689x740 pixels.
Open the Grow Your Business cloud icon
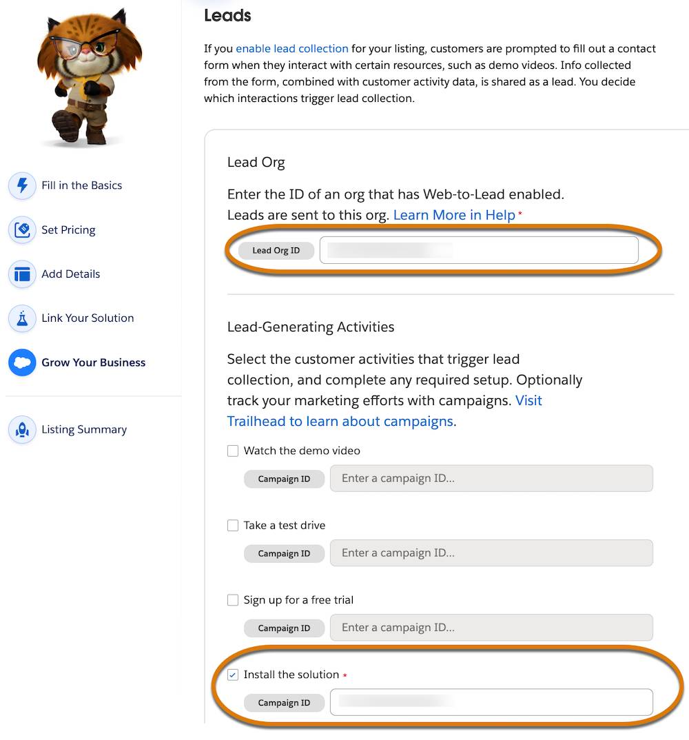21,362
